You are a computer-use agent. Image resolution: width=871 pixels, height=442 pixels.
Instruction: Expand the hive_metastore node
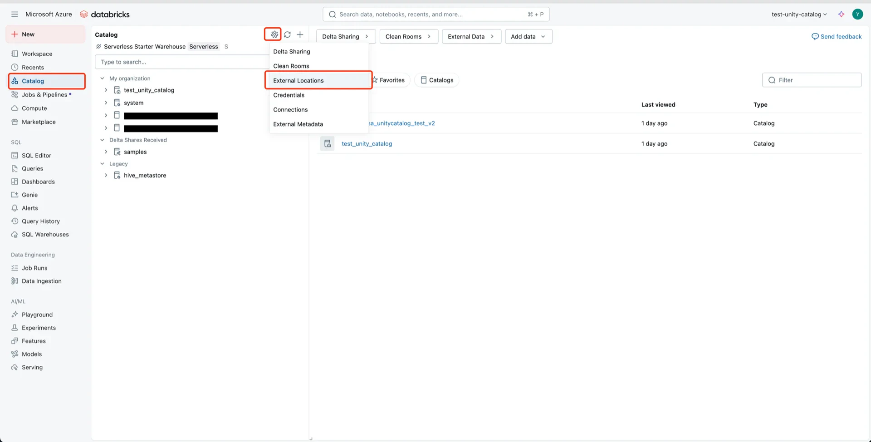click(x=106, y=176)
